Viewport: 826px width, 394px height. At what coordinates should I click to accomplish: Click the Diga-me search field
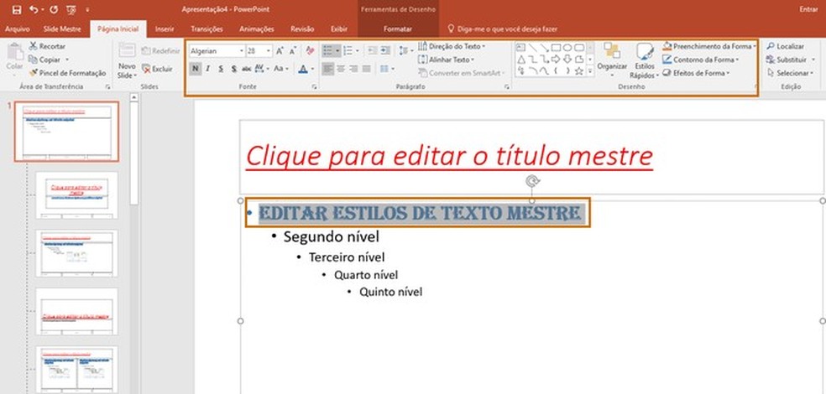(x=502, y=29)
